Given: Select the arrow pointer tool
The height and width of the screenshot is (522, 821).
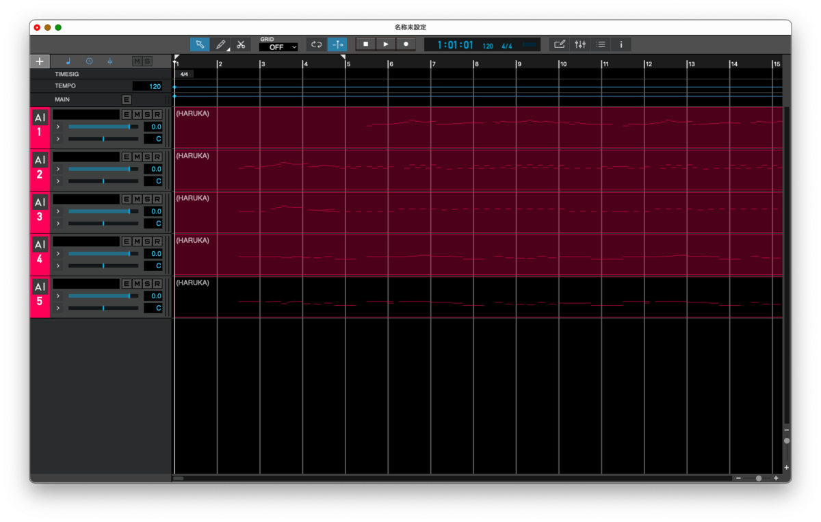Looking at the screenshot, I should 200,44.
